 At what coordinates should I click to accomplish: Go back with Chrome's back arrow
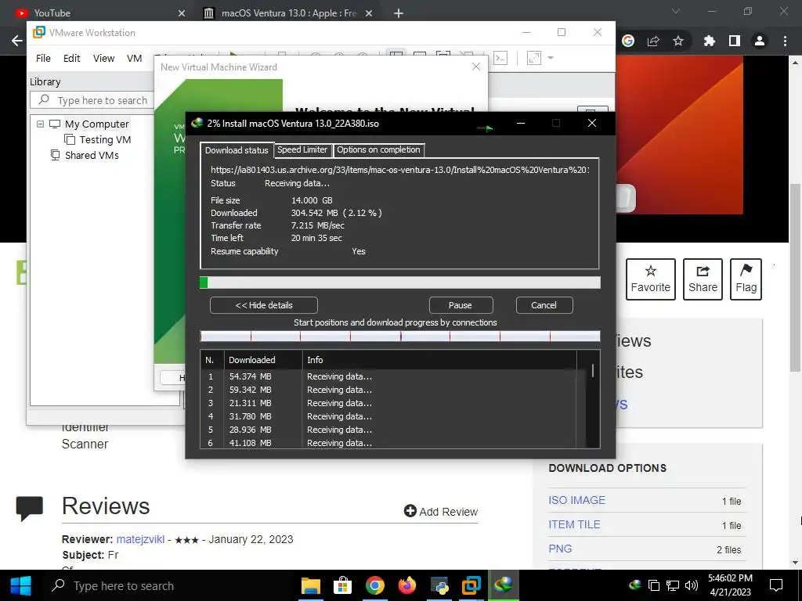click(17, 41)
